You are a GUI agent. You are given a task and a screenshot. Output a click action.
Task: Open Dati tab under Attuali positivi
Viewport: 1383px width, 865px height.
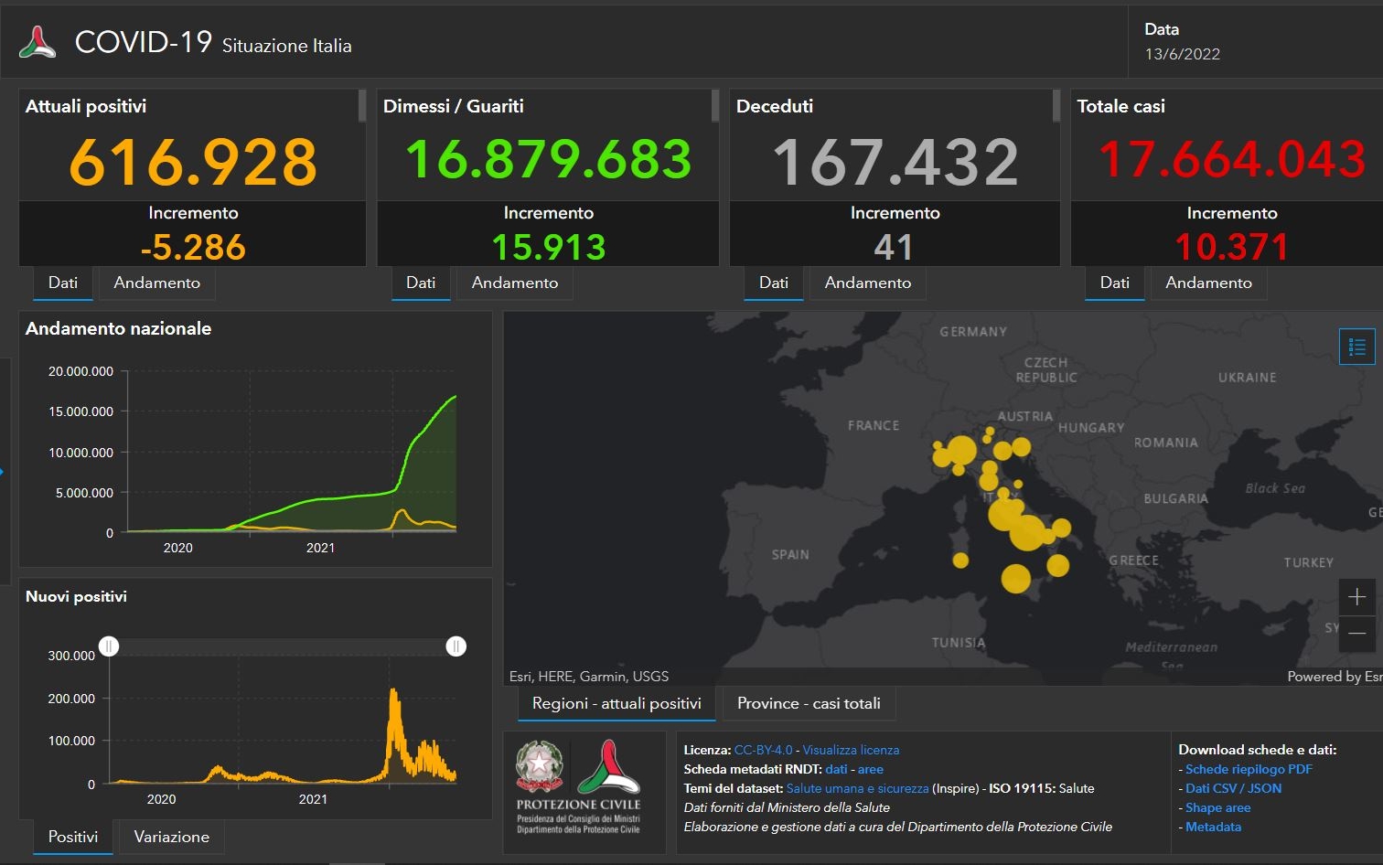click(63, 283)
